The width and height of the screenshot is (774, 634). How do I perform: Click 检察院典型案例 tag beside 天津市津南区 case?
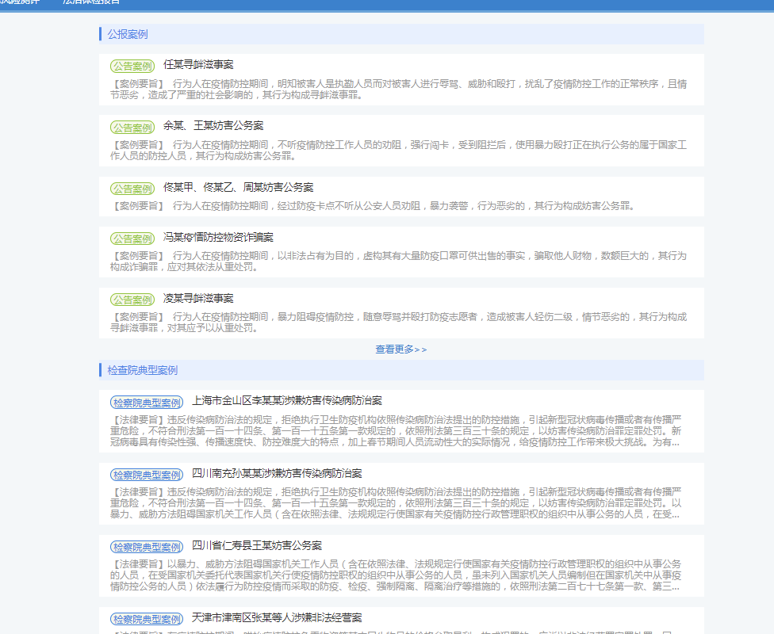(147, 619)
